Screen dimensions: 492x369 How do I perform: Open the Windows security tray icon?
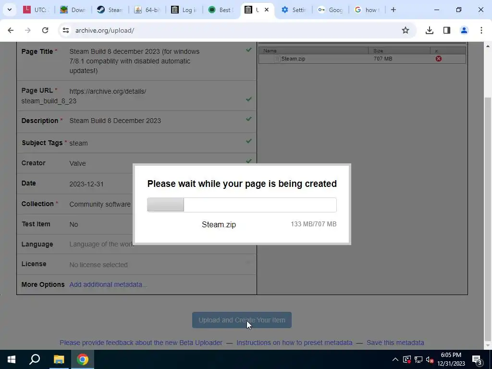coord(407,359)
